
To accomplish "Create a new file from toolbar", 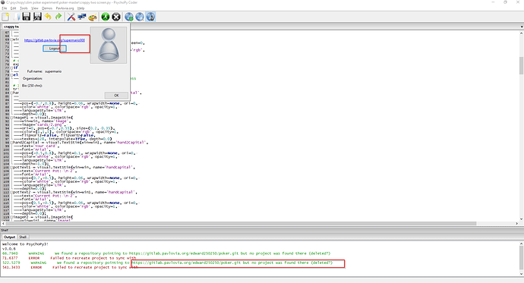I will pyautogui.click(x=5, y=17).
